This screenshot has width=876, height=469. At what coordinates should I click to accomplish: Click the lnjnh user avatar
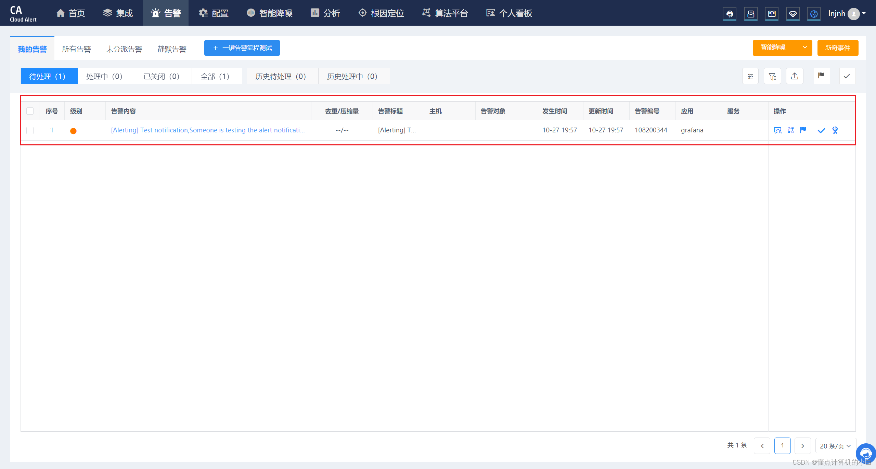(853, 14)
